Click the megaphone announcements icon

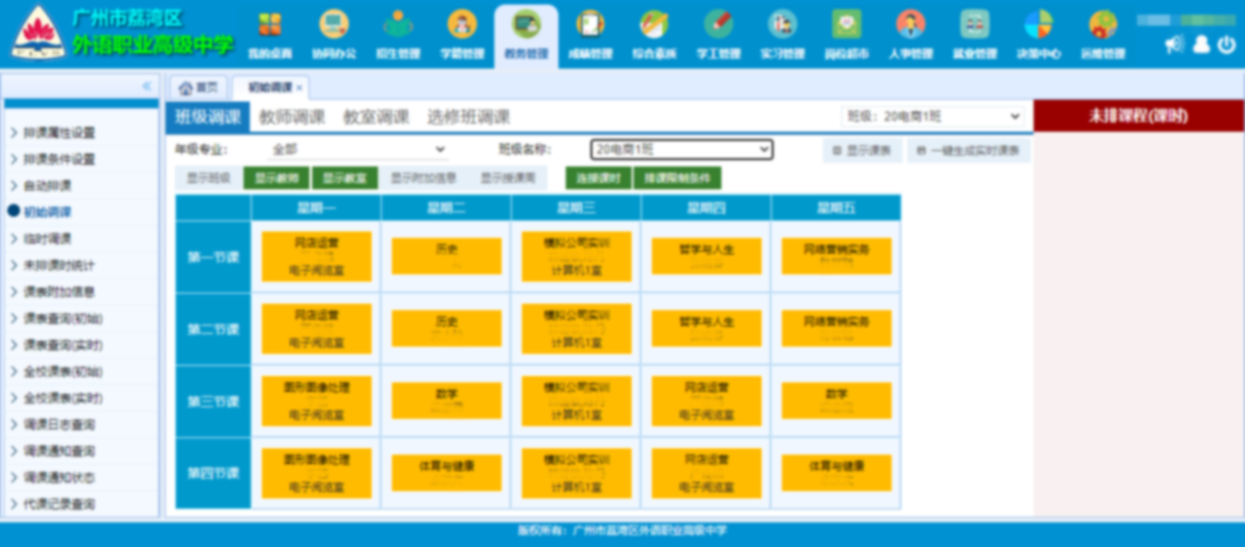click(1175, 44)
